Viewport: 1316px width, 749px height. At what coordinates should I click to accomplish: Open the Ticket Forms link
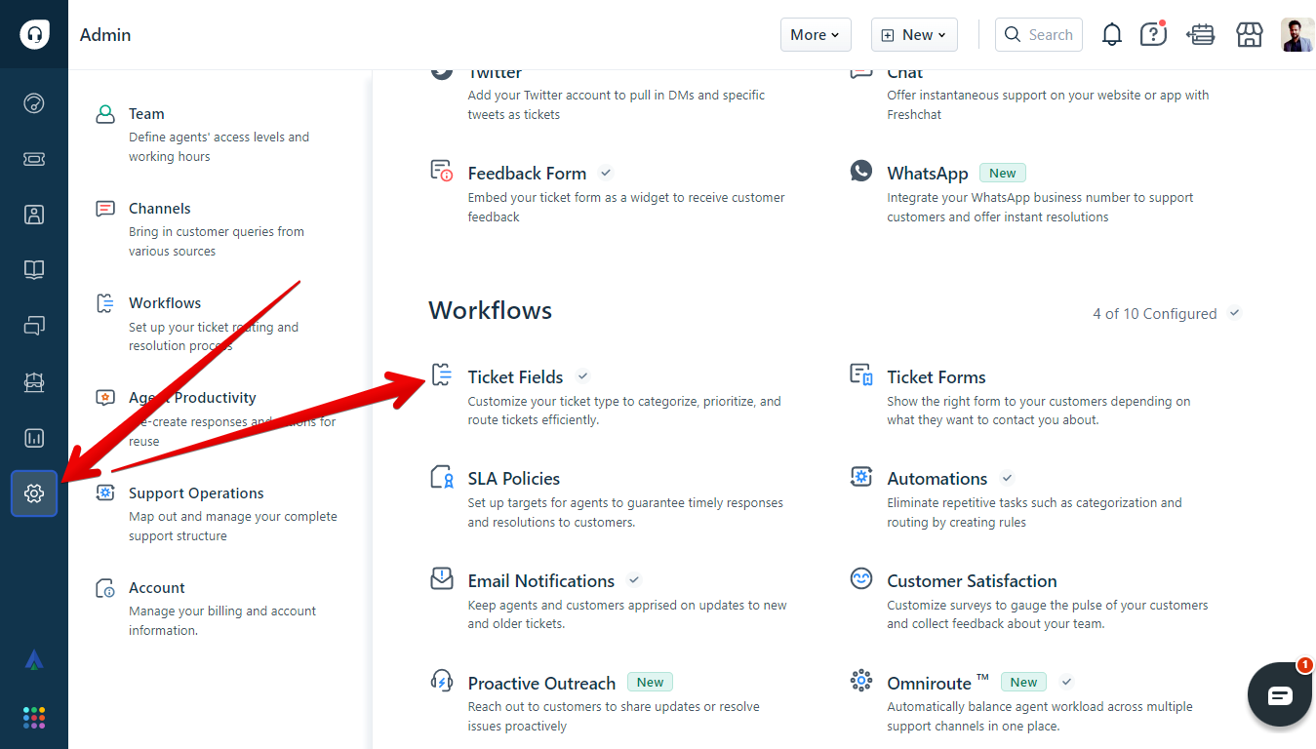937,376
